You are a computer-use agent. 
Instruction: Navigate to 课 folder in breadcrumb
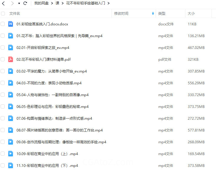pos(57,3)
